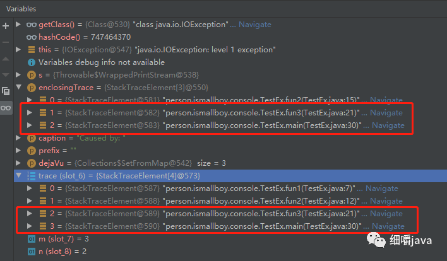Select the Variables panel tab
447x261 pixels.
click(22, 8)
